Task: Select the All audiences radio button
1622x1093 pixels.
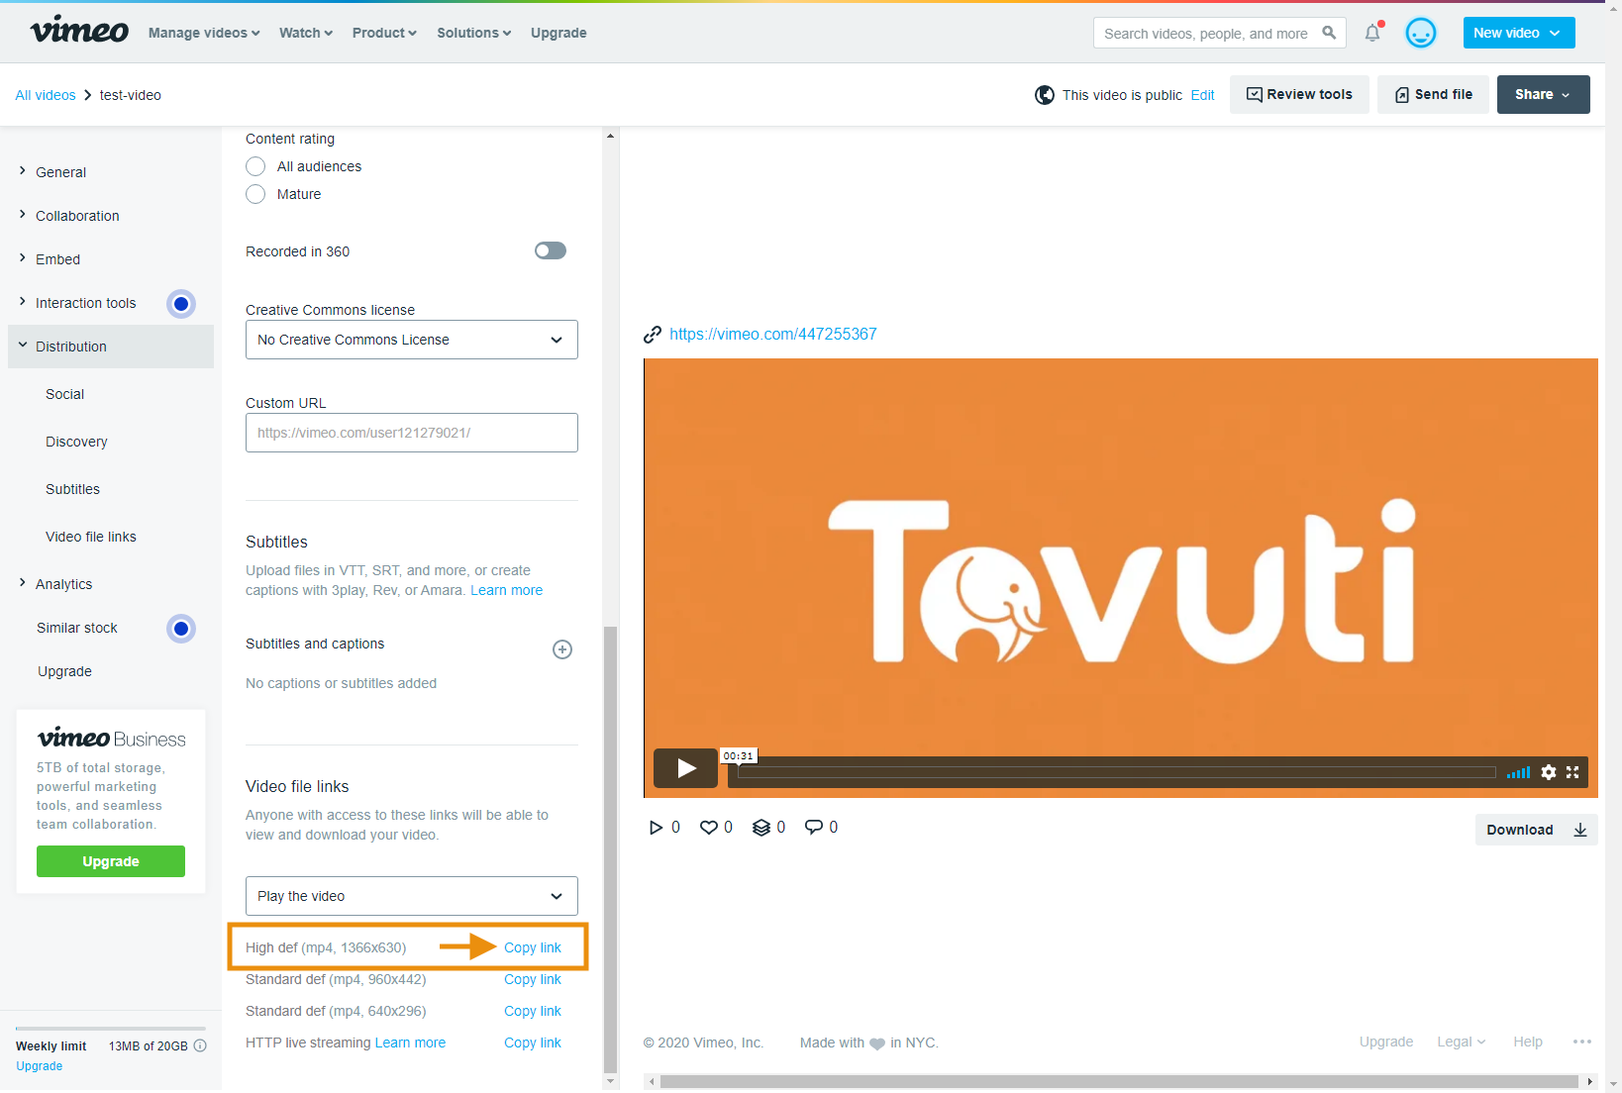Action: pyautogui.click(x=255, y=166)
